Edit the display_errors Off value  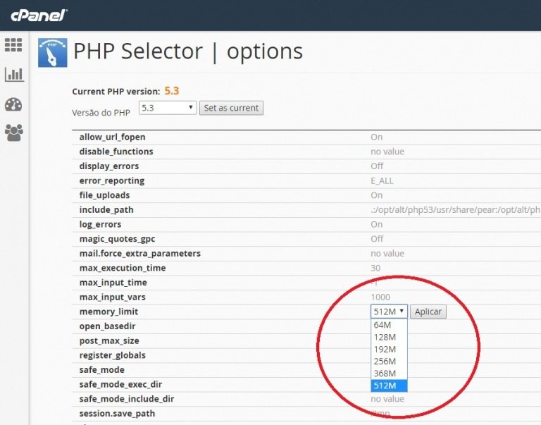click(x=377, y=166)
